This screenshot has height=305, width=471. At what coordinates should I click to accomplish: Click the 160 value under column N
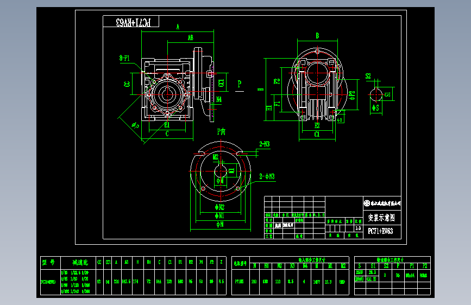point(254,282)
